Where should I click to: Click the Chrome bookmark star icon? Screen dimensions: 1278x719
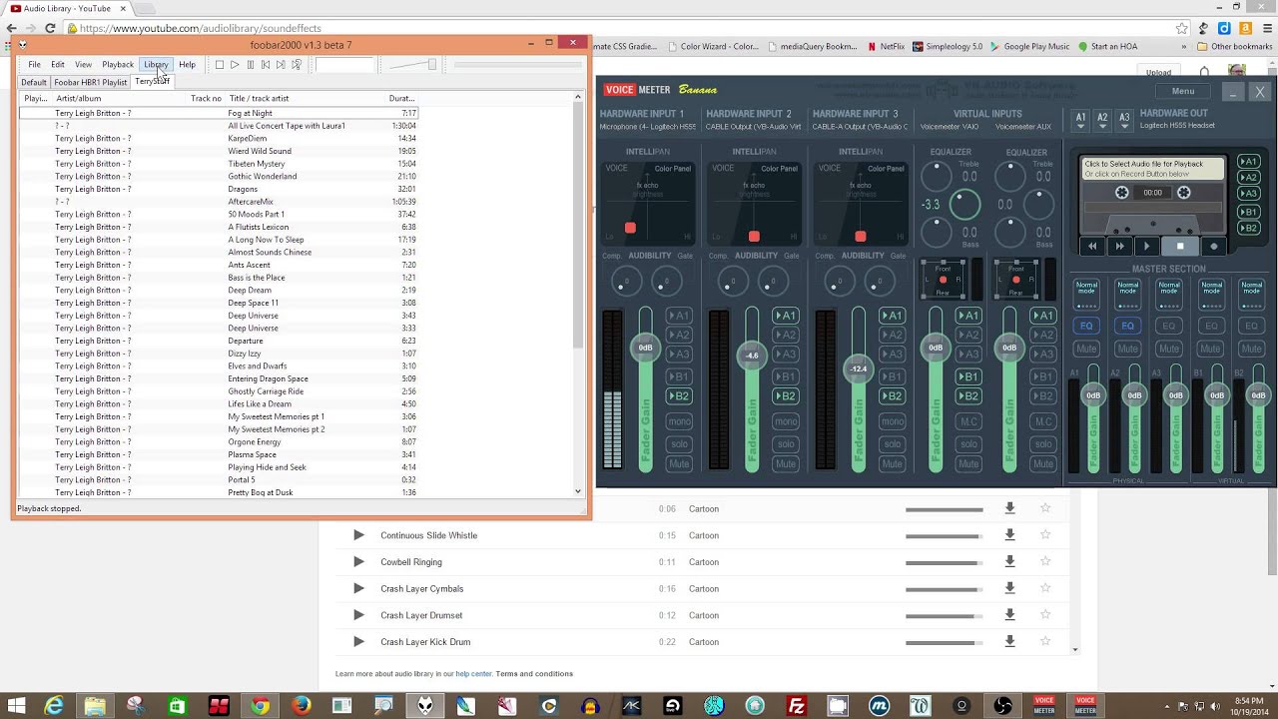[1182, 28]
